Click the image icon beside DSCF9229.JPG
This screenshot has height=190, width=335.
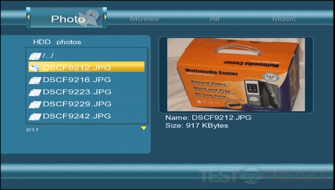(34, 104)
